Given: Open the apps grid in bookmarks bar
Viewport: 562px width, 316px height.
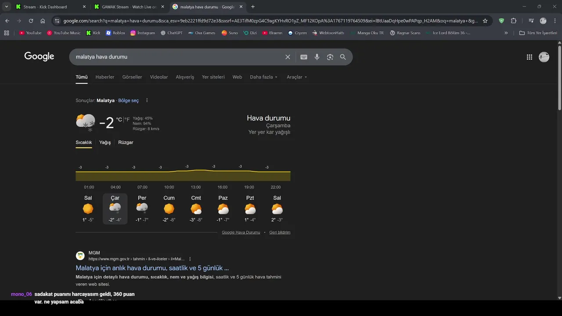Looking at the screenshot, I should (x=7, y=33).
